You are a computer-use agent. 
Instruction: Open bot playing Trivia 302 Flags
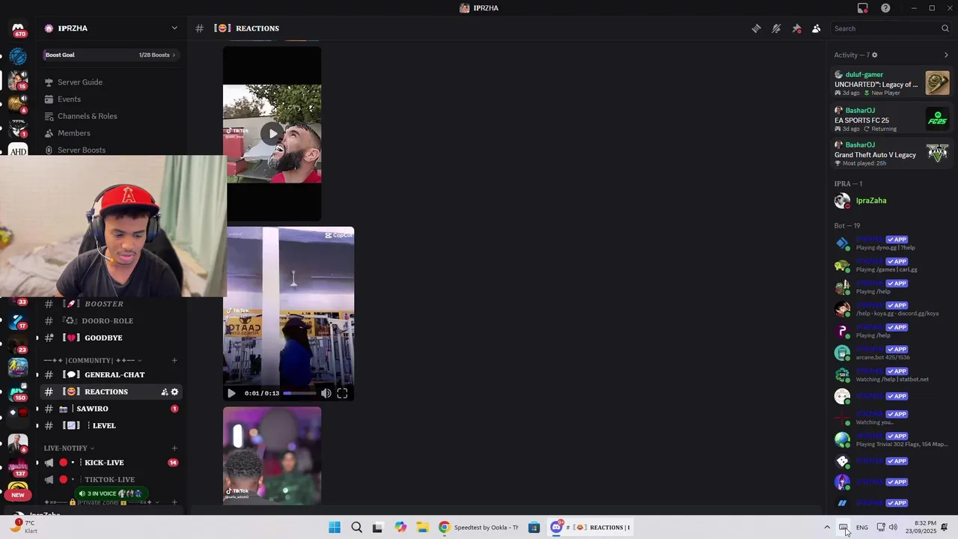point(891,440)
